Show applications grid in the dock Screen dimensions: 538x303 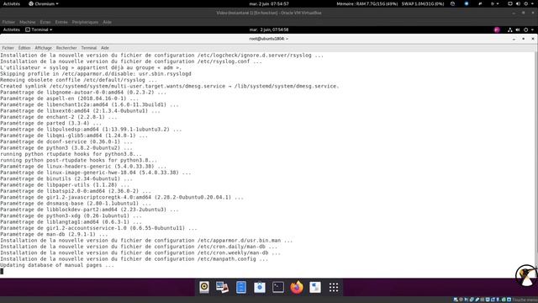[x=334, y=287]
